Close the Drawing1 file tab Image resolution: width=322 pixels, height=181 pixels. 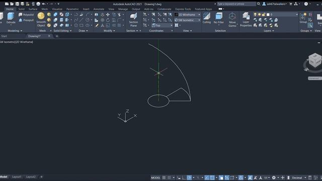pos(49,36)
